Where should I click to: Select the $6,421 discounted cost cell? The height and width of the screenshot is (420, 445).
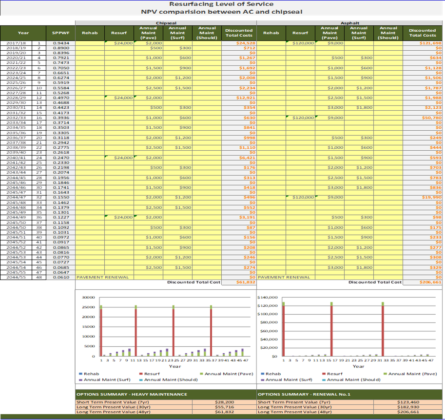click(x=239, y=158)
